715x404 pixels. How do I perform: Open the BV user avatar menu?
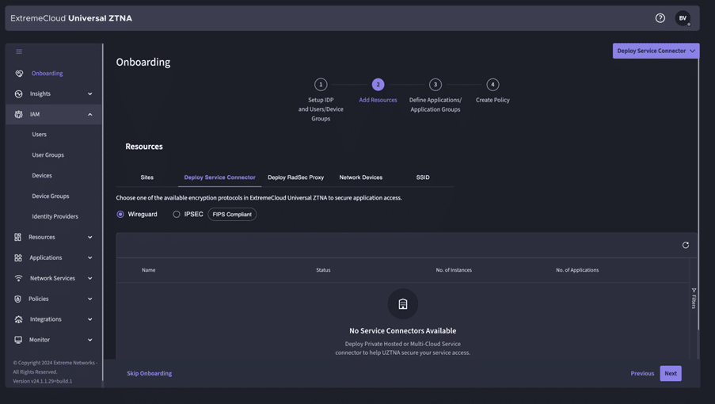click(683, 18)
